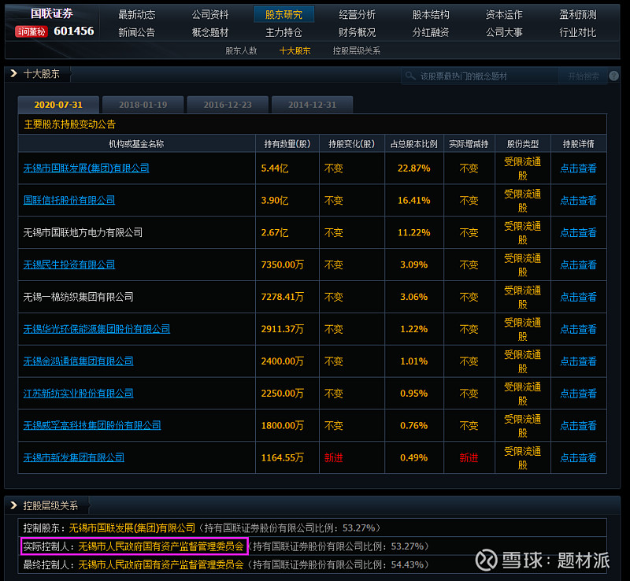The width and height of the screenshot is (630, 581).
Task: Click the search magnifier icon
Action: pos(410,76)
